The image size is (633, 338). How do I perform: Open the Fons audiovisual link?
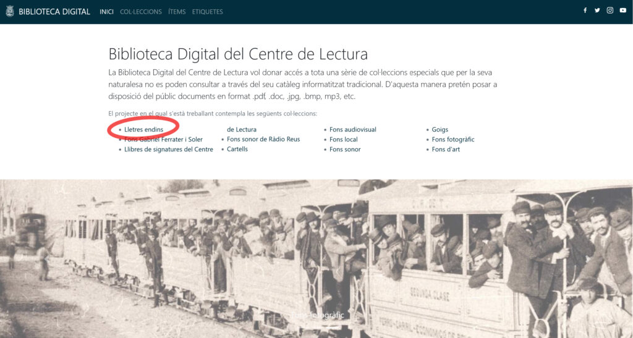(352, 130)
